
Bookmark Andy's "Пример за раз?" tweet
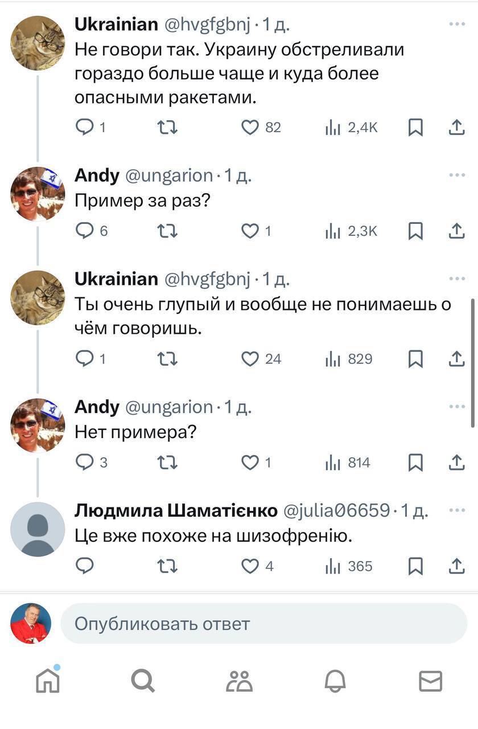coord(416,231)
